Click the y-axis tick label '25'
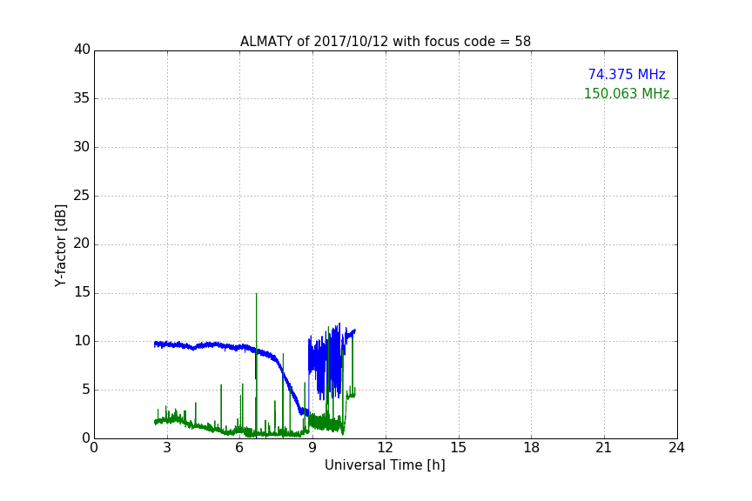The height and width of the screenshot is (501, 752). [x=82, y=195]
